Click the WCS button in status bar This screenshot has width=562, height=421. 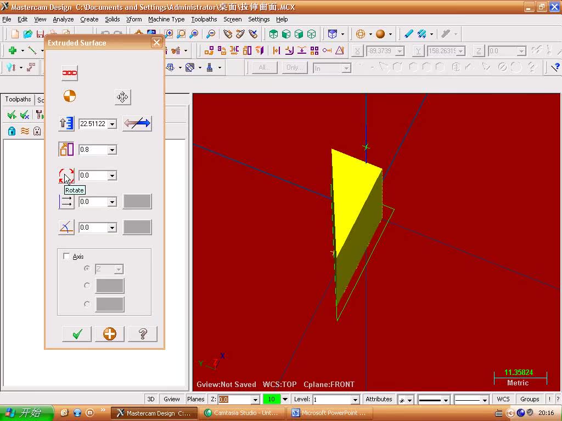[503, 399]
